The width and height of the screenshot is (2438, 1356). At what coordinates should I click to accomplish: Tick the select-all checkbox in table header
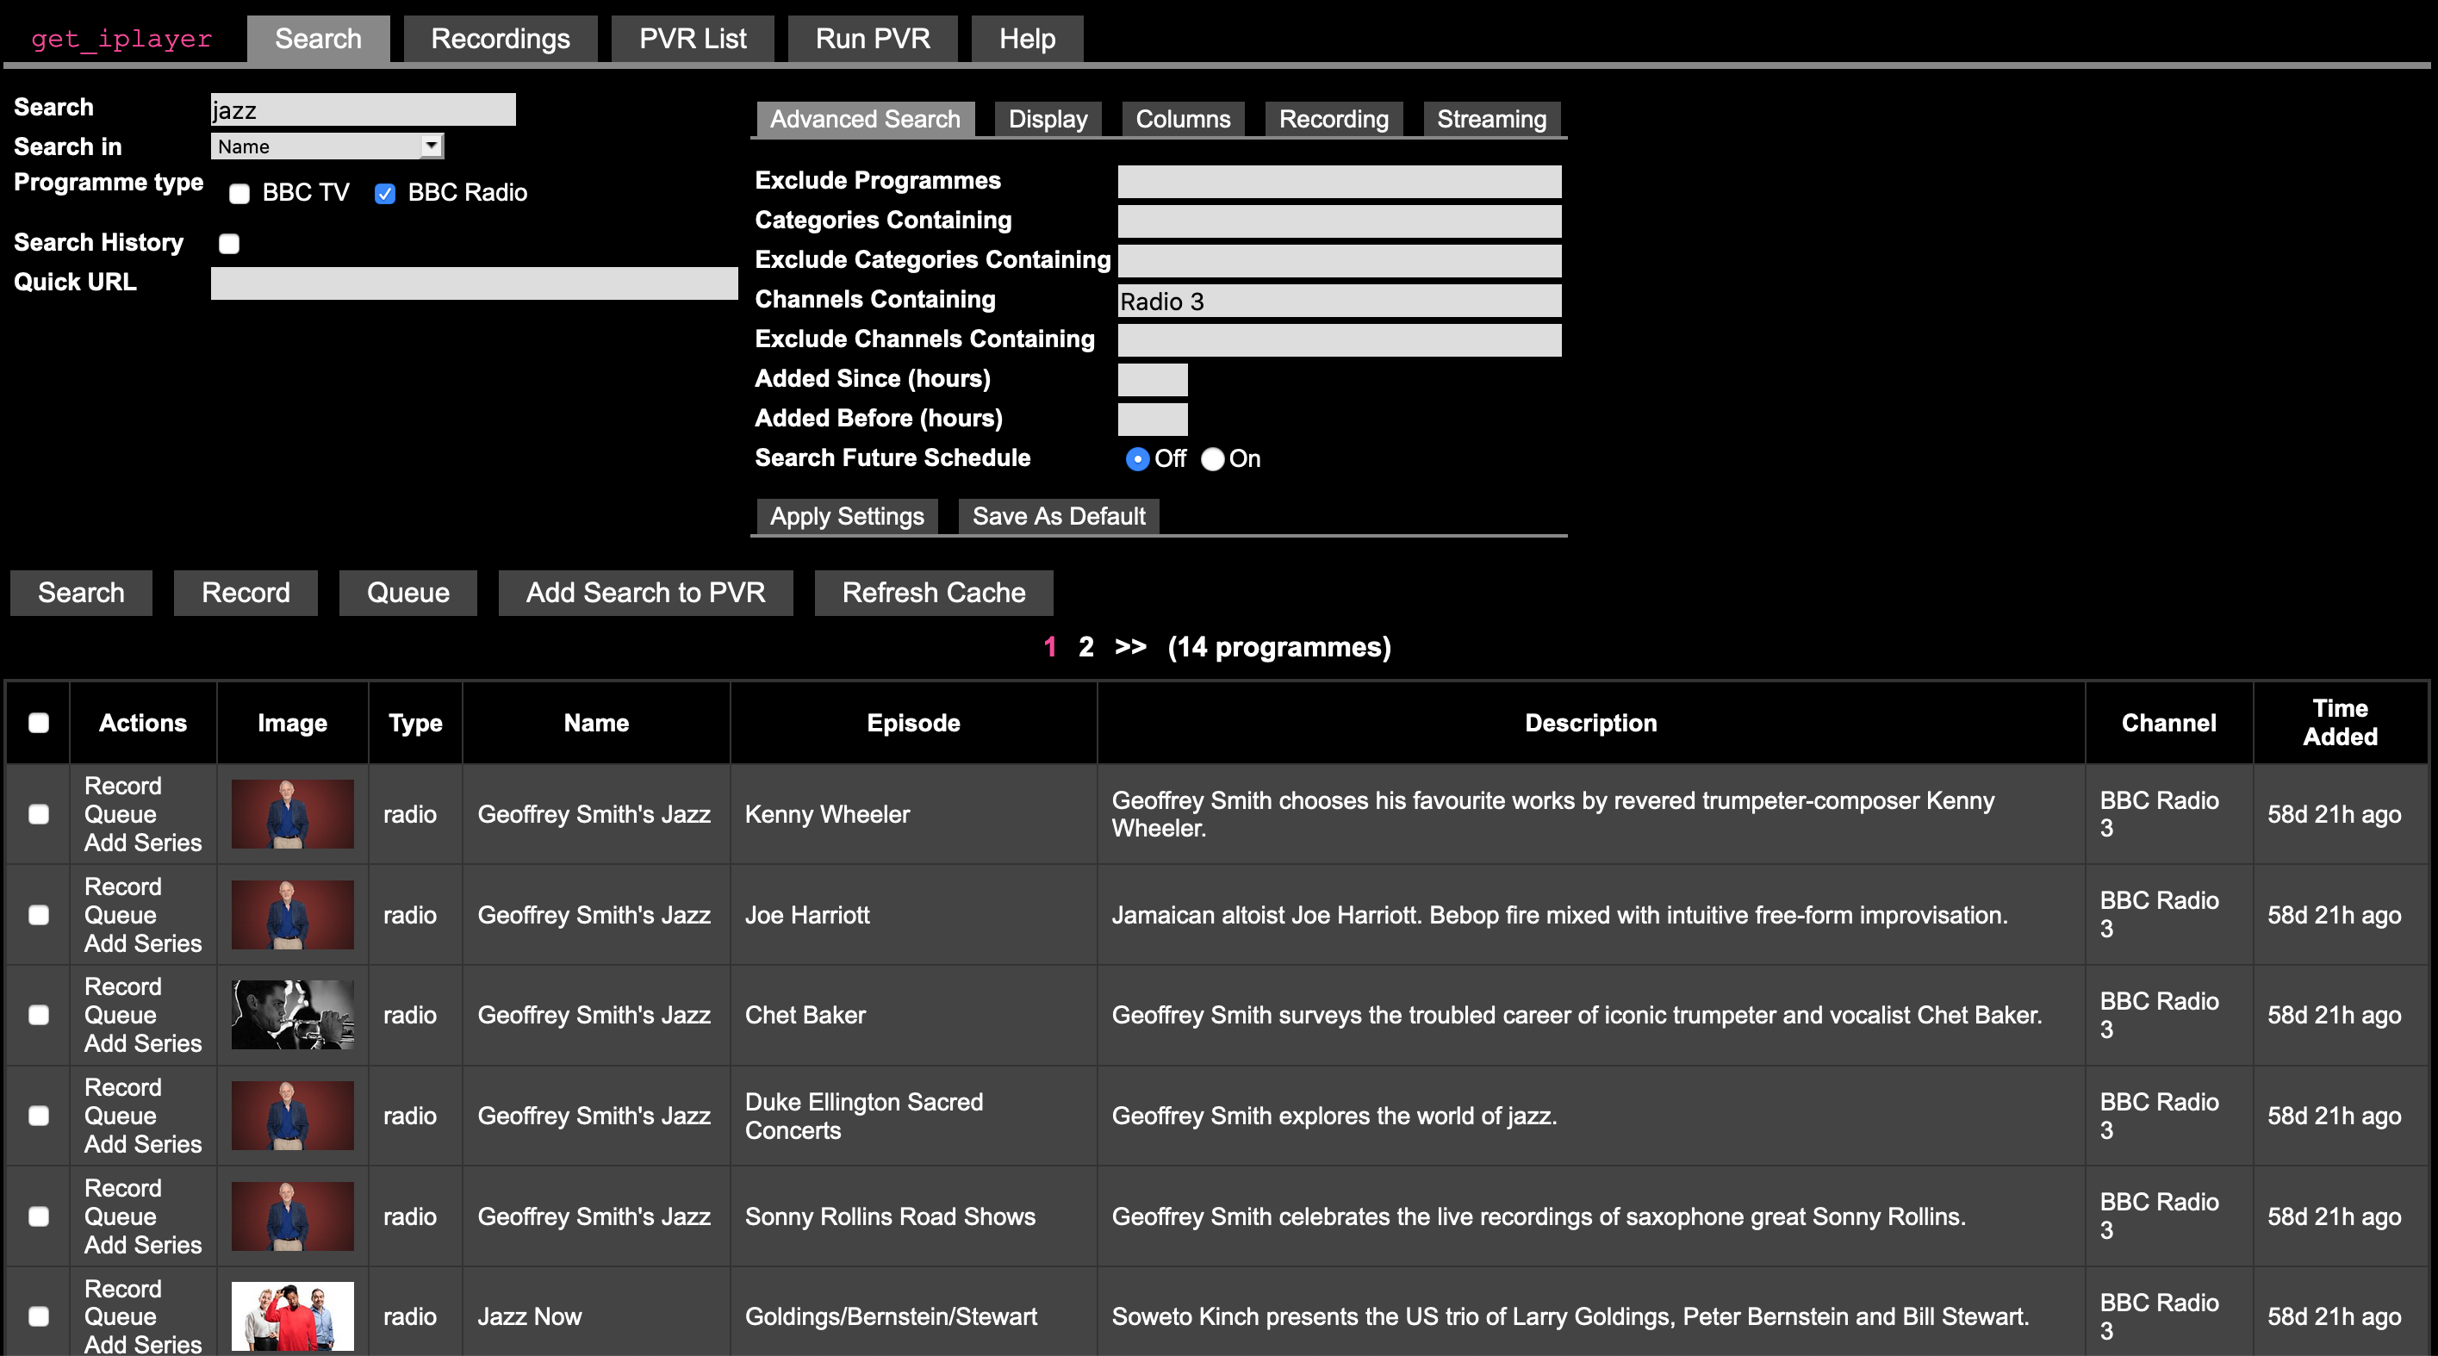coord(39,723)
